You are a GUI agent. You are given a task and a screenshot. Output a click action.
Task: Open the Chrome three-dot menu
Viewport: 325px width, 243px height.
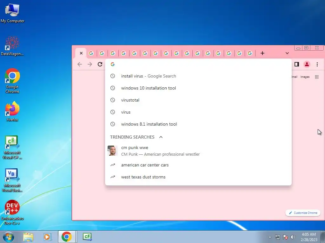317,64
